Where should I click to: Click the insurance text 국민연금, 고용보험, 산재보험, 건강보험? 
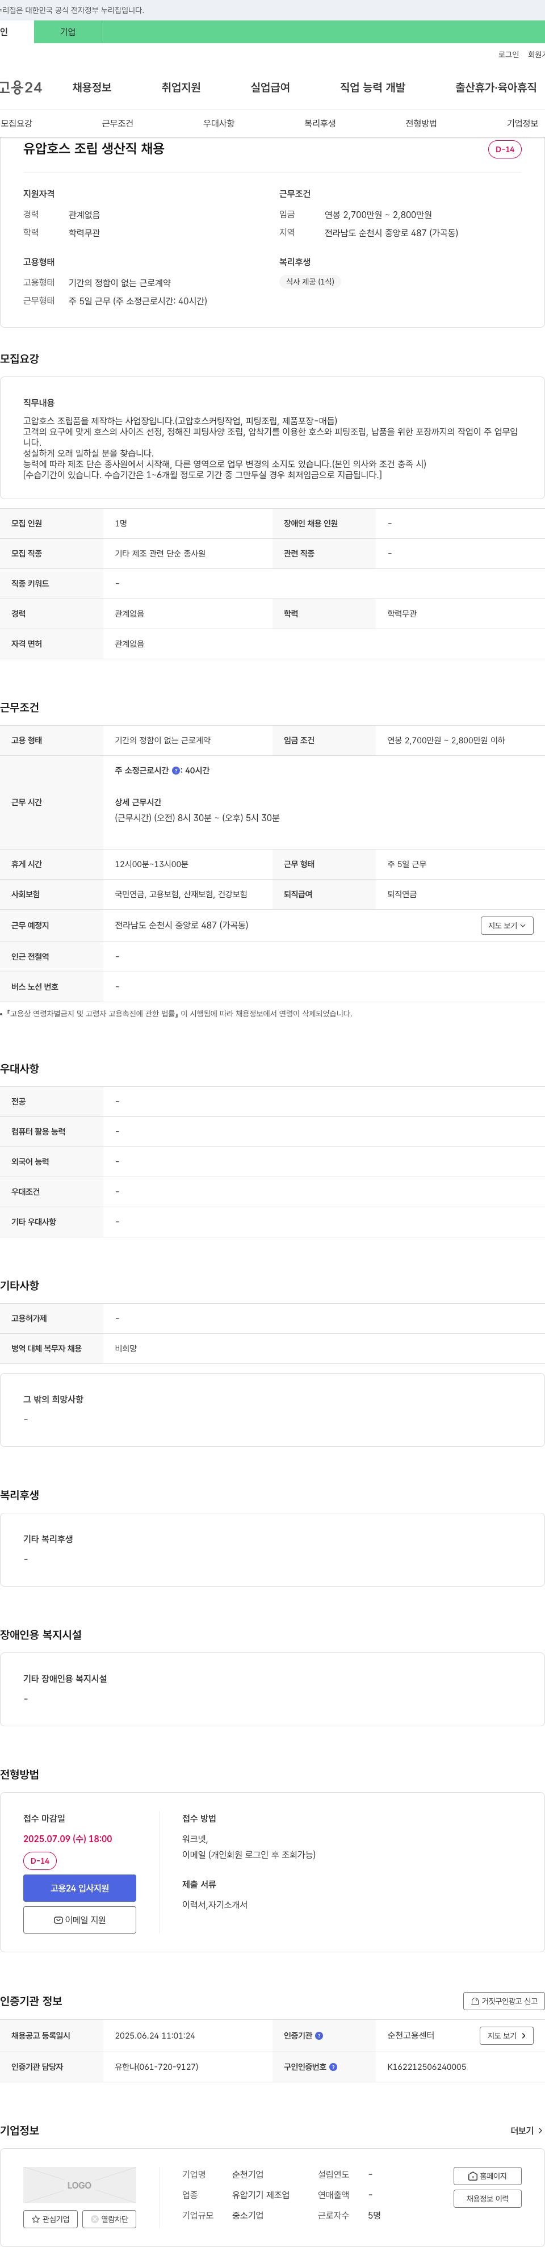point(181,894)
